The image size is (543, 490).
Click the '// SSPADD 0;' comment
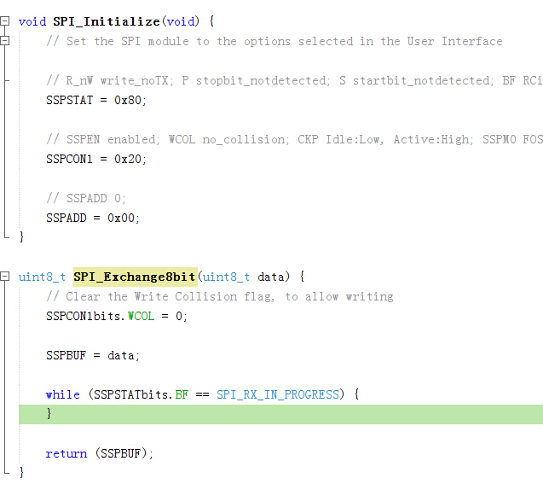(x=86, y=198)
